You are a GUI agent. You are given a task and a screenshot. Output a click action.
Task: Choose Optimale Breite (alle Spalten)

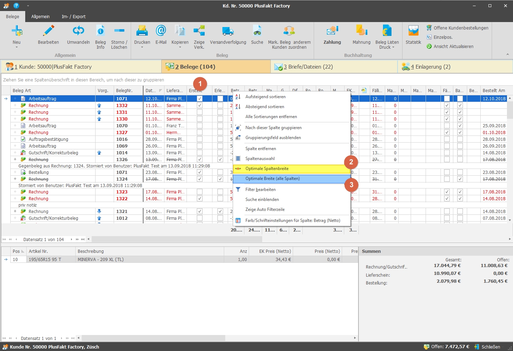tap(291, 179)
